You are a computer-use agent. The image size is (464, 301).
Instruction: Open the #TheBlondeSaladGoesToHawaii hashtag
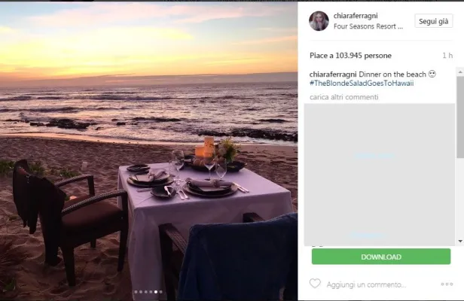[x=362, y=83]
